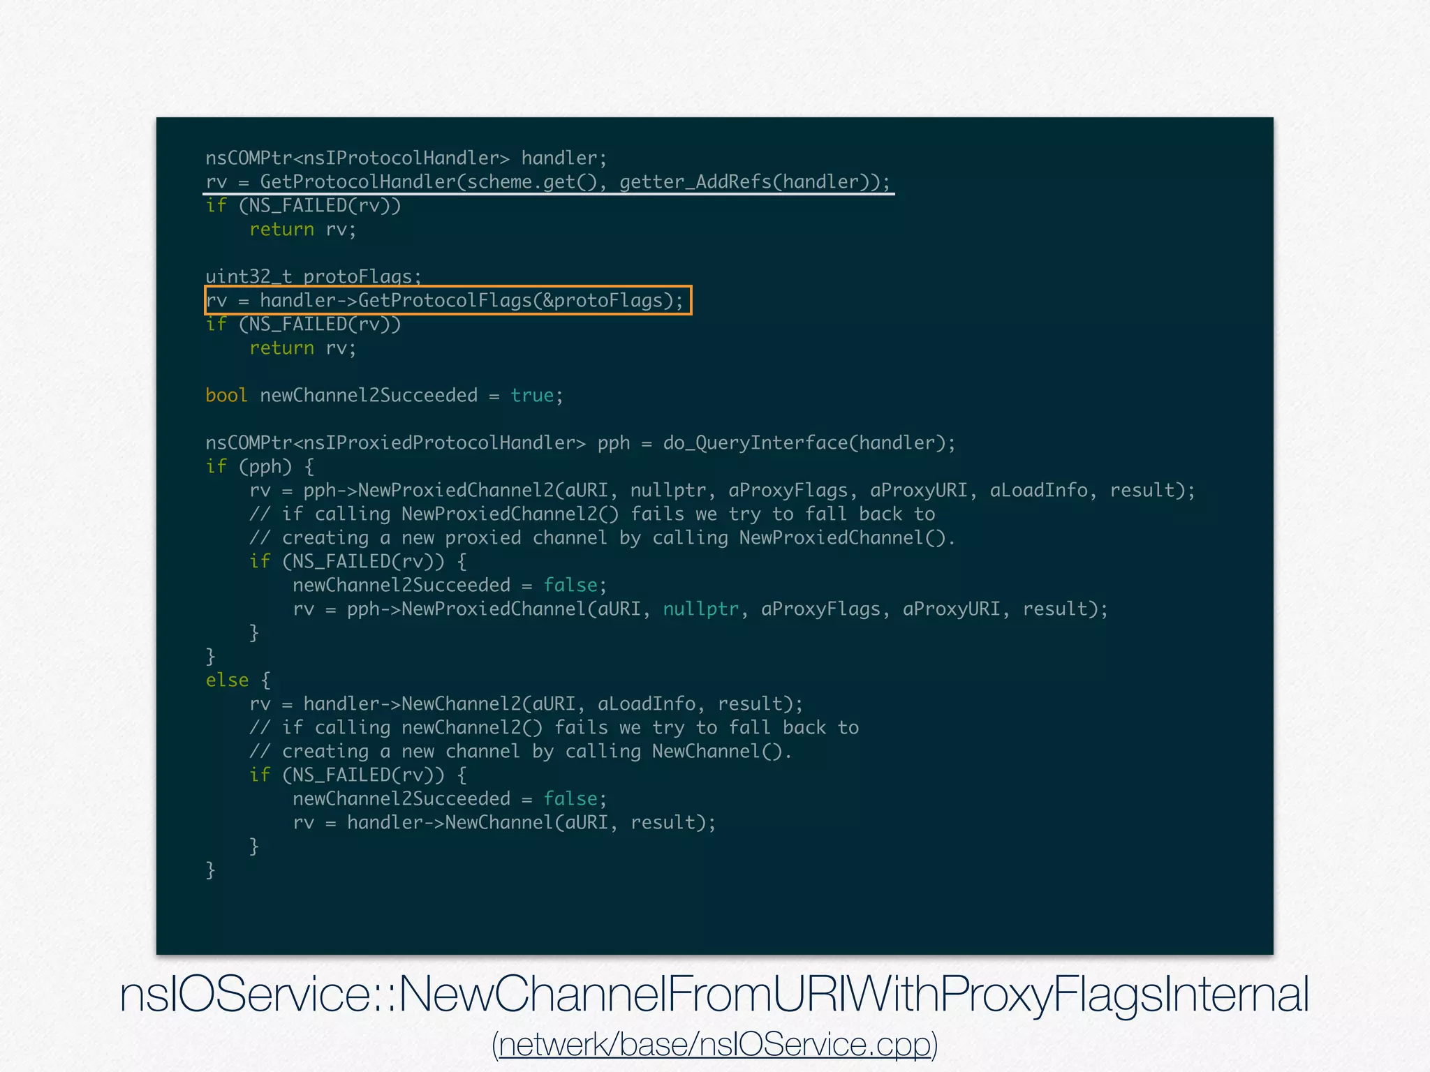Screen dimensions: 1430x1072
Task: Click comment 'creating a new proxied channel'
Action: tap(603, 538)
